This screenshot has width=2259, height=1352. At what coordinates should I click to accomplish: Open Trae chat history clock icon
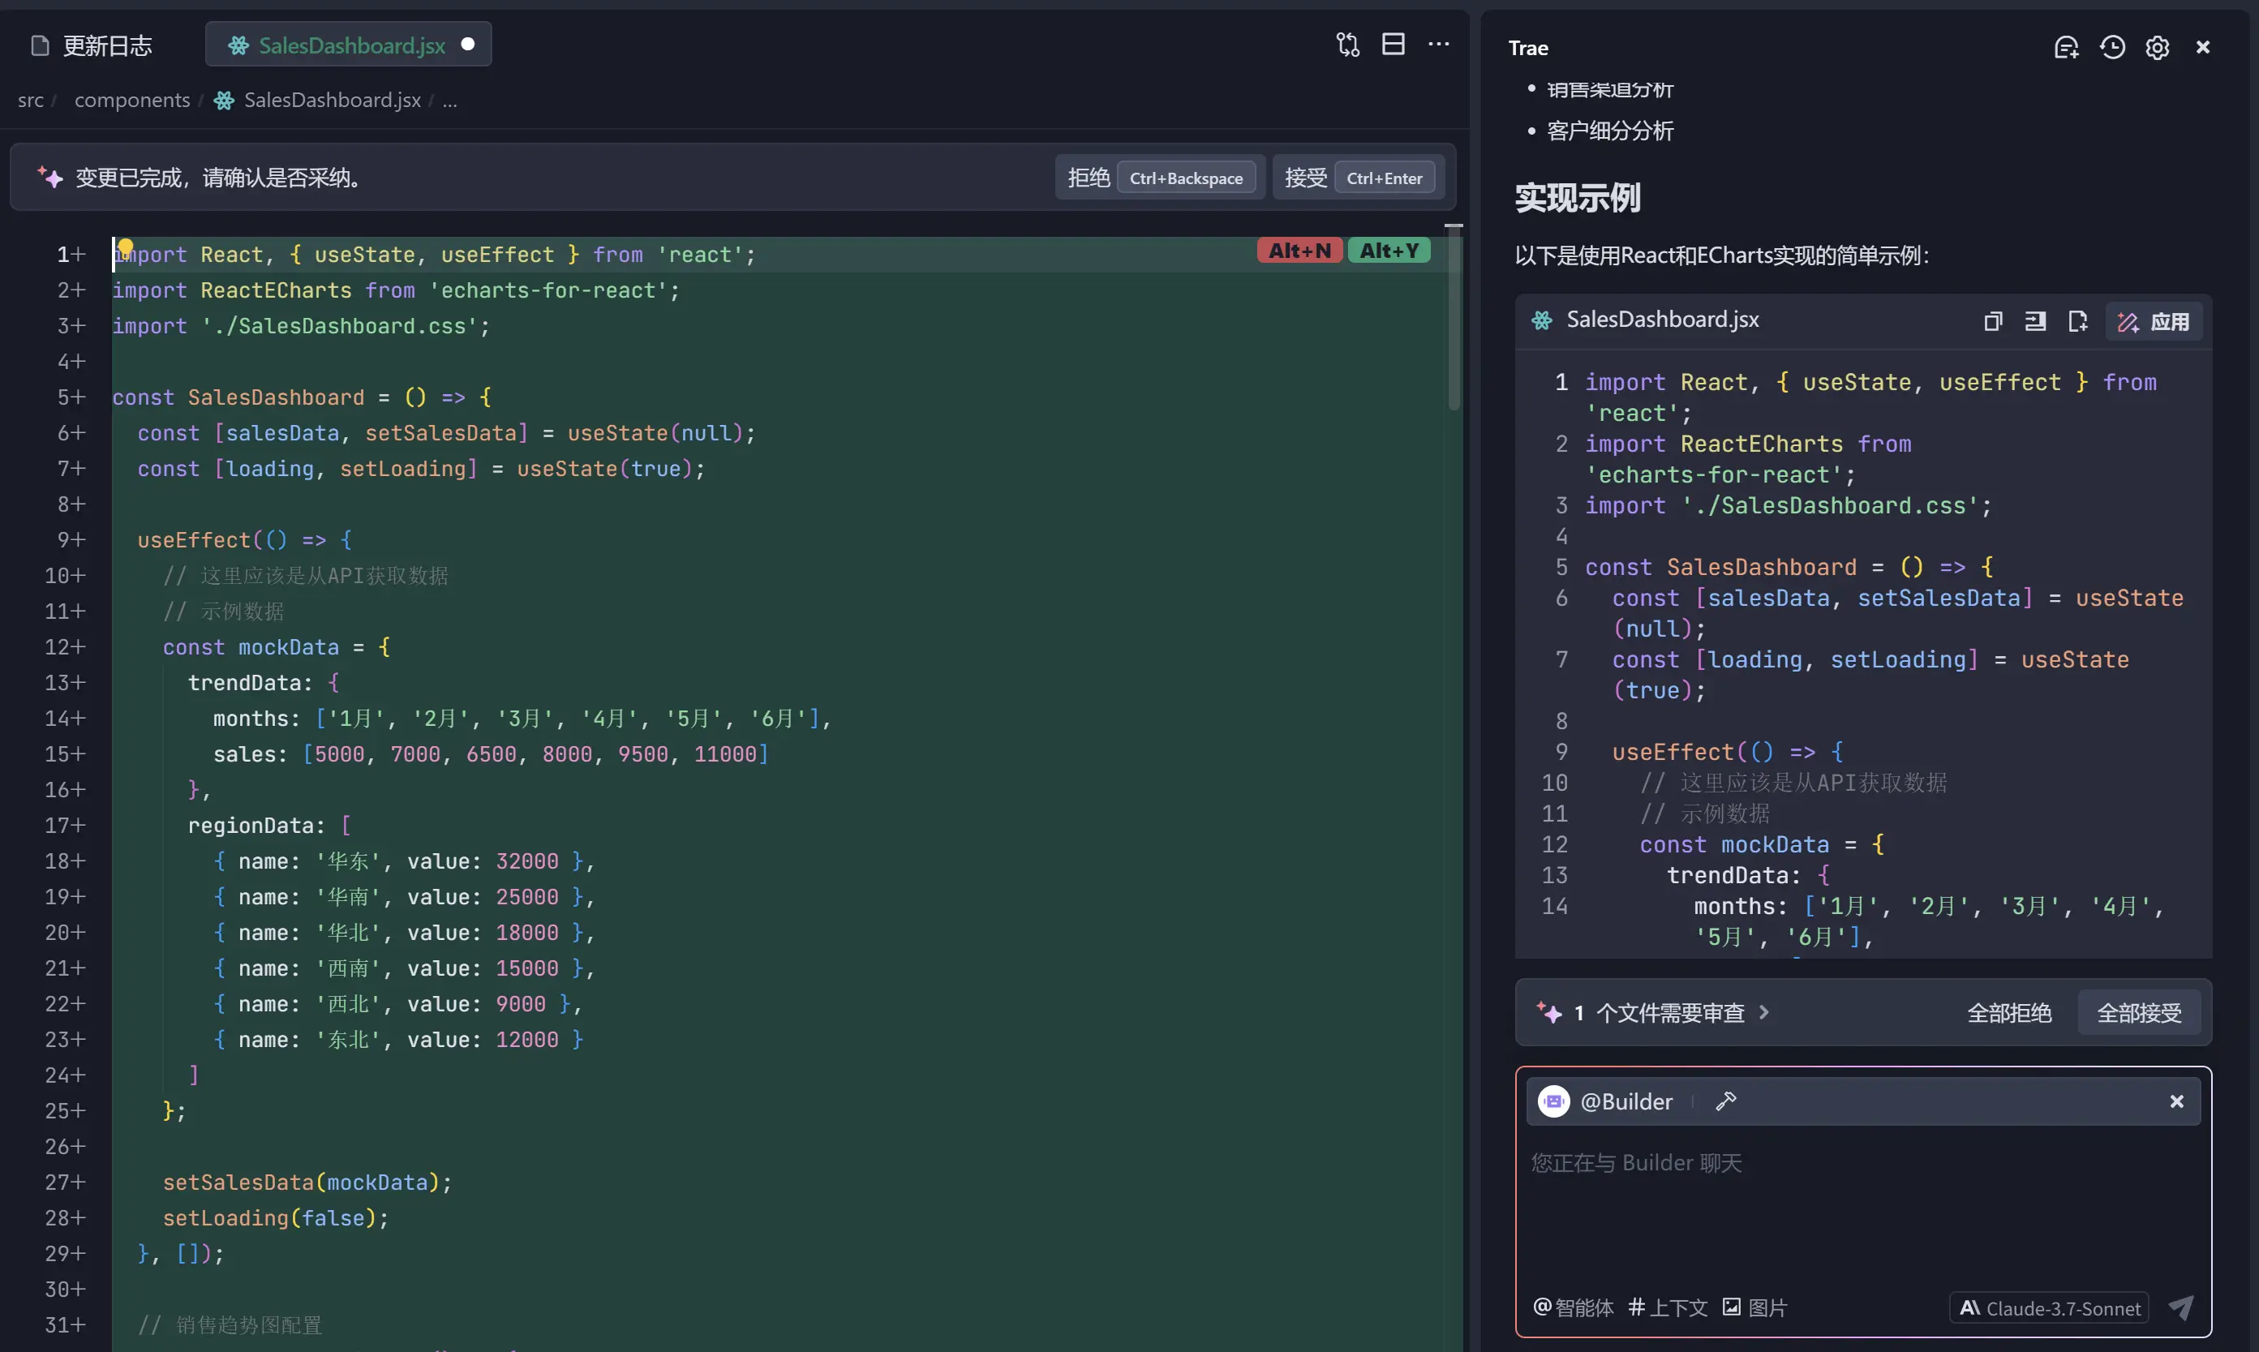pyautogui.click(x=2112, y=47)
